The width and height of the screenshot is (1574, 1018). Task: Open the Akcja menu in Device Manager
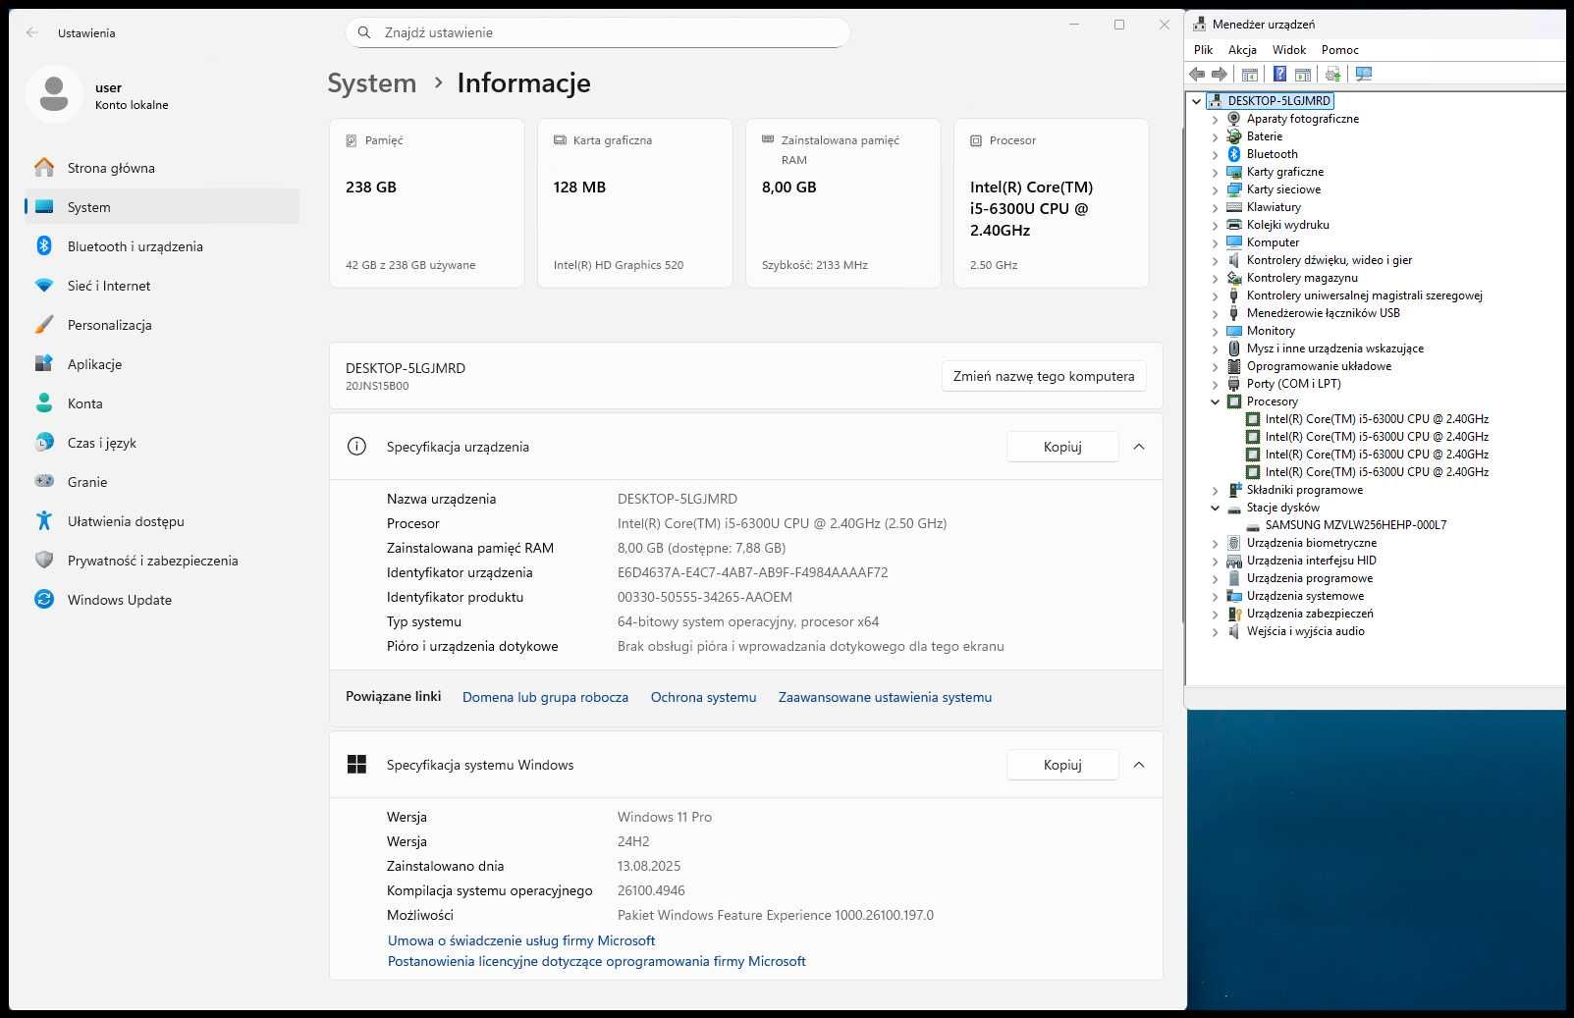[1242, 50]
